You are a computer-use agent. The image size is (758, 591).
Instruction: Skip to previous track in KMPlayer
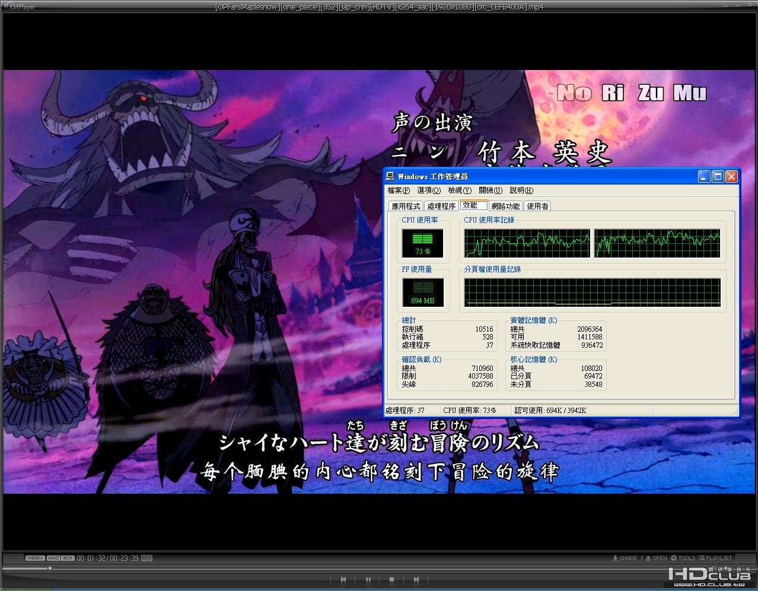pos(343,579)
